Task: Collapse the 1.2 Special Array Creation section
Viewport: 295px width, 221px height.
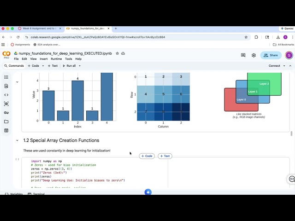Action: [18, 140]
